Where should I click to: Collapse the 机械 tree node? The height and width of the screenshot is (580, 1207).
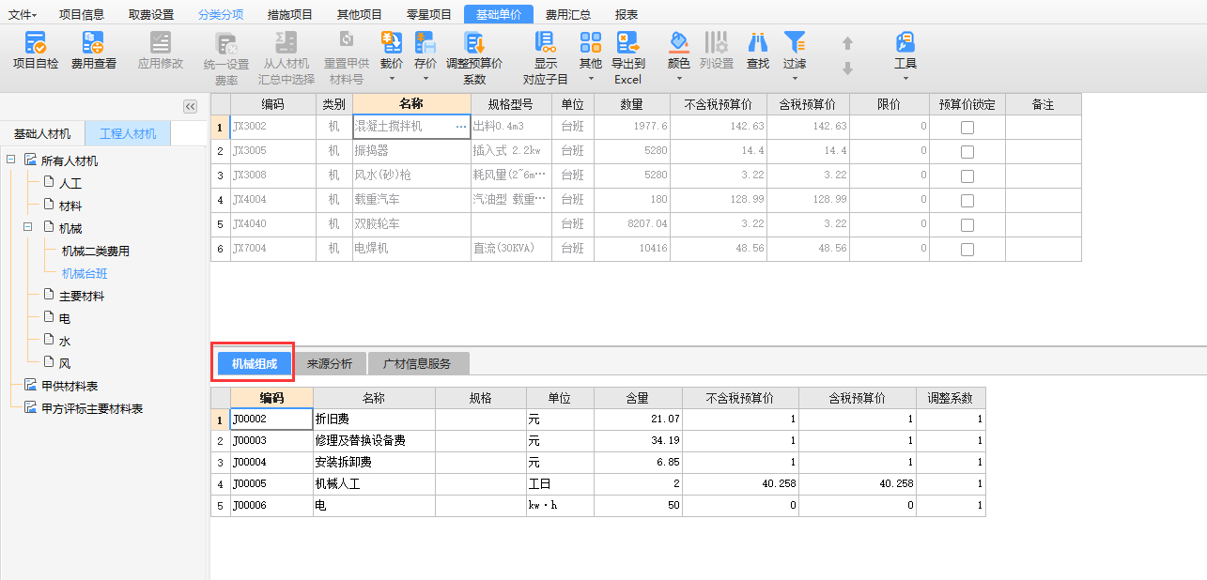click(x=29, y=228)
